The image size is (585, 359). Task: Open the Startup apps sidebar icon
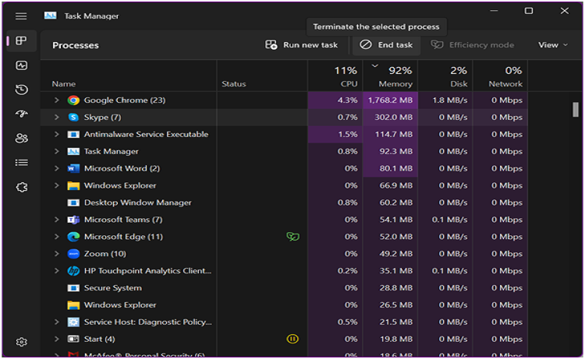point(21,114)
